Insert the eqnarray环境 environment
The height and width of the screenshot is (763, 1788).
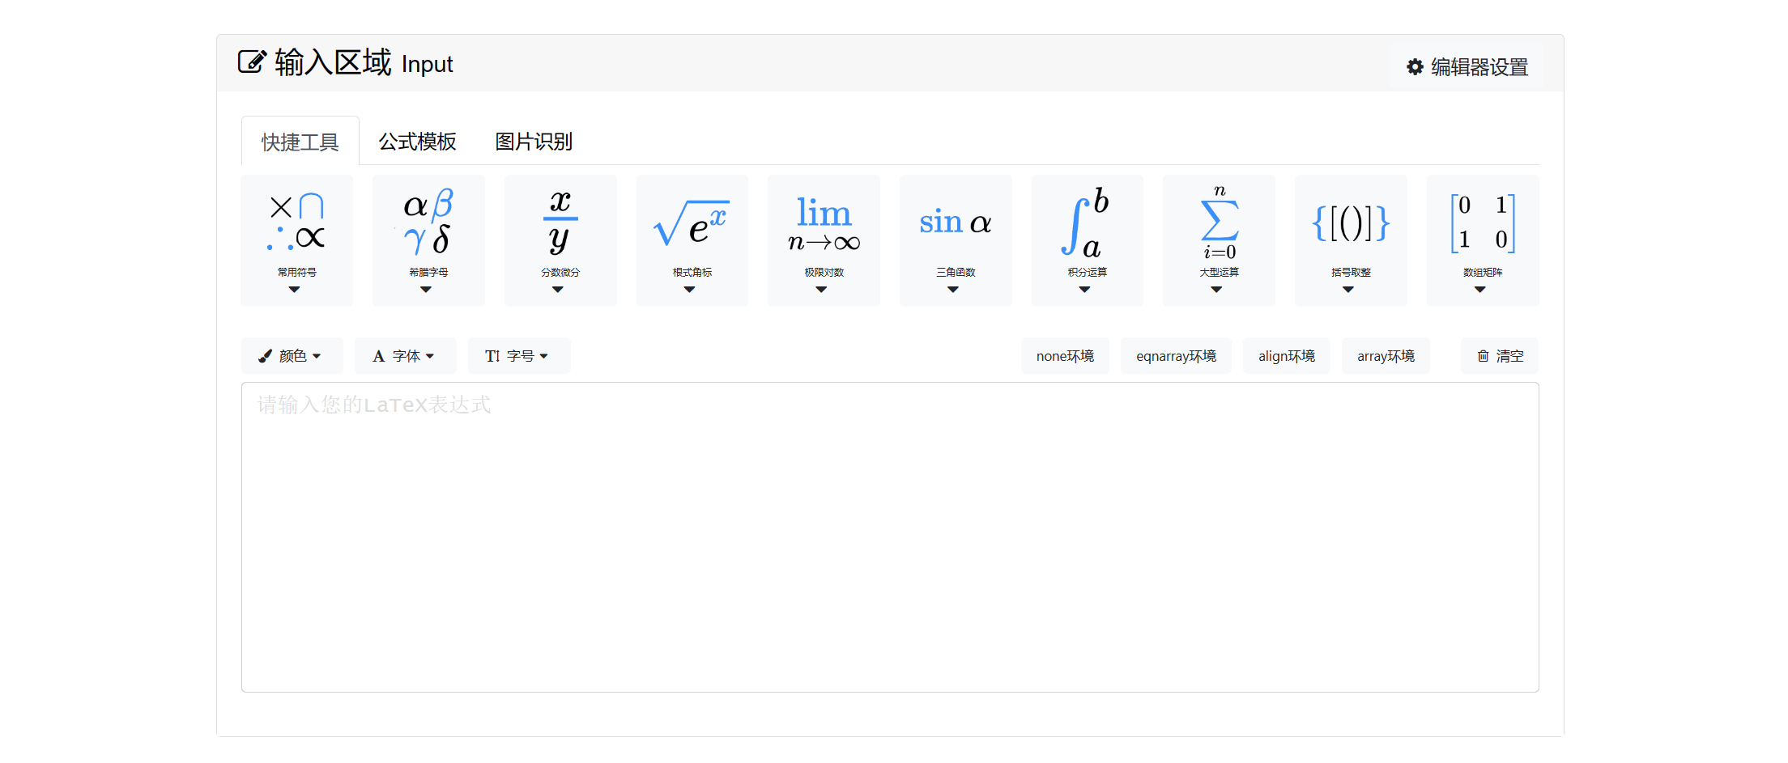tap(1176, 356)
